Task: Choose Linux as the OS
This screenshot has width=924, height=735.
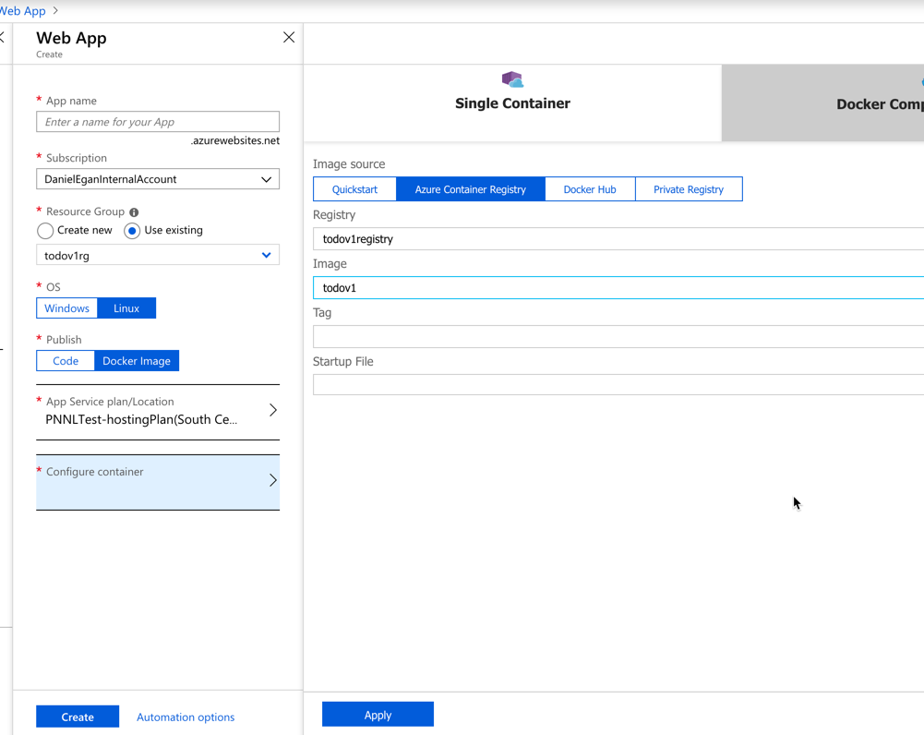Action: [x=126, y=308]
